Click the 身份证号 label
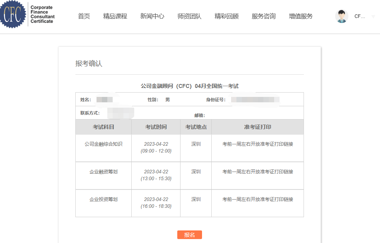This screenshot has width=380, height=243. [x=216, y=100]
